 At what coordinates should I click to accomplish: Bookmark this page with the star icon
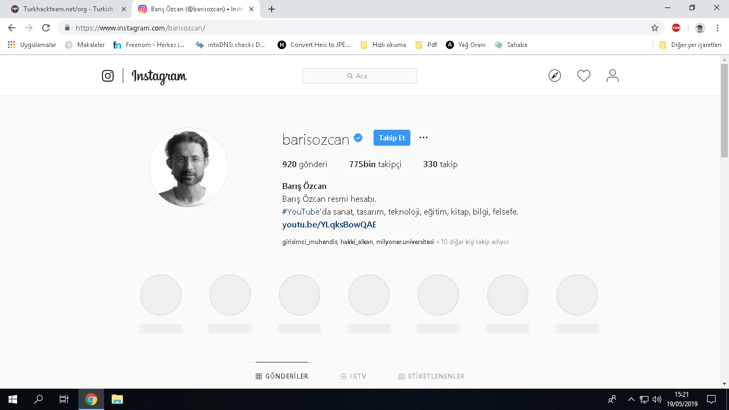[x=655, y=28]
